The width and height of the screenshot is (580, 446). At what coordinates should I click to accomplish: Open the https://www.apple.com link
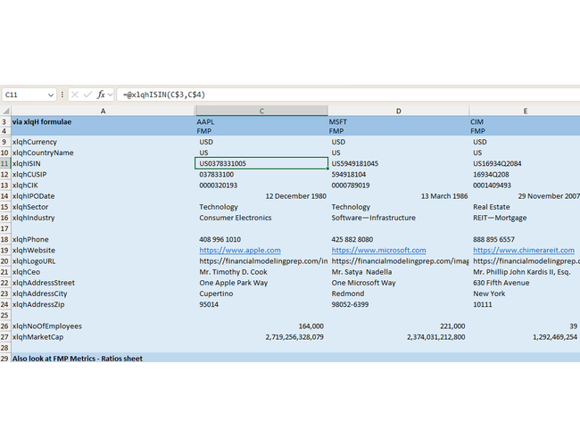pyautogui.click(x=240, y=251)
